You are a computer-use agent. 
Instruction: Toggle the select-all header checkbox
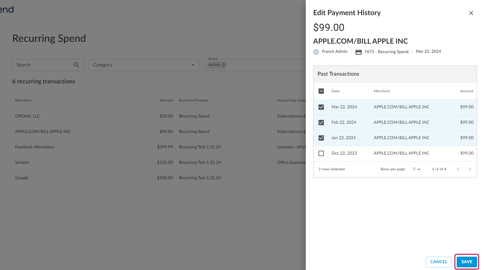pyautogui.click(x=321, y=91)
